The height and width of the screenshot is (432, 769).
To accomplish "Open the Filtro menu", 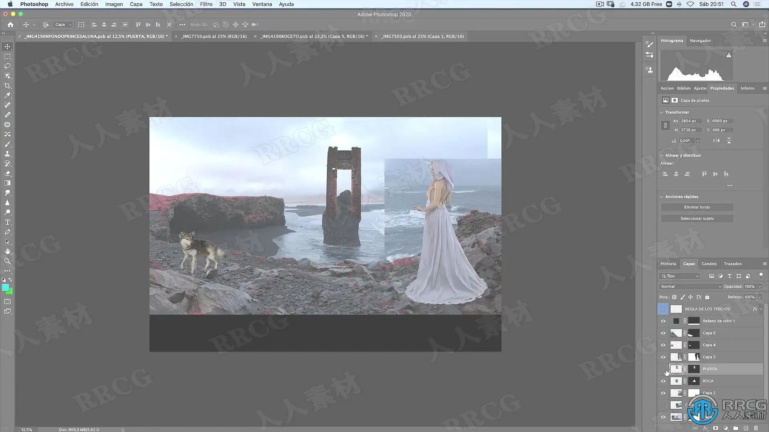I will coord(206,4).
